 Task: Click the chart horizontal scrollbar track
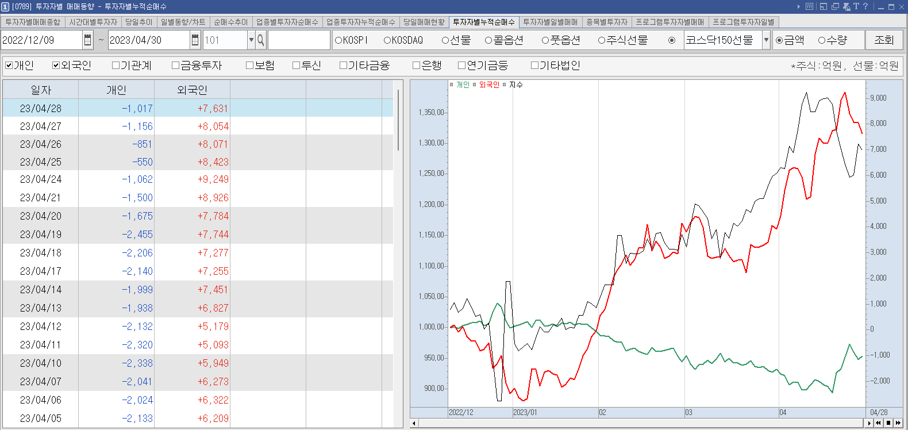tap(641, 423)
